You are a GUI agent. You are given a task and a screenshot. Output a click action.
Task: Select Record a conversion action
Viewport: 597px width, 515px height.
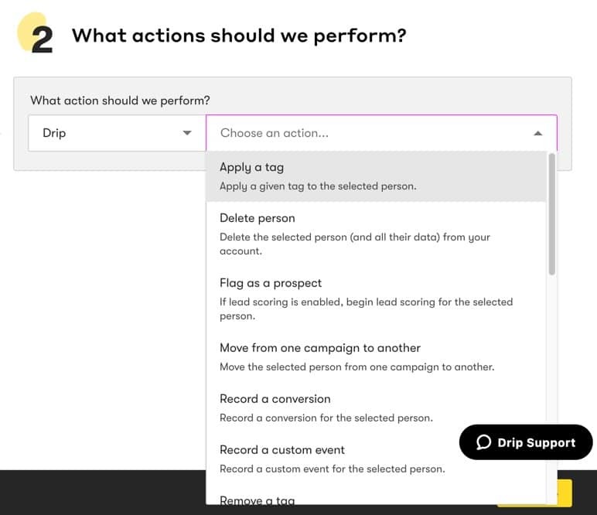pyautogui.click(x=376, y=408)
